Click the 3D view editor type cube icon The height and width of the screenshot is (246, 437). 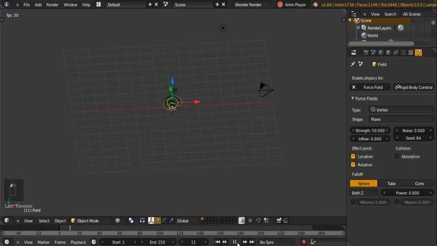[x=7, y=221]
